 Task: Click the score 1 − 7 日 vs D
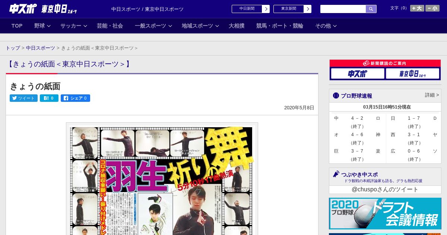(414, 118)
